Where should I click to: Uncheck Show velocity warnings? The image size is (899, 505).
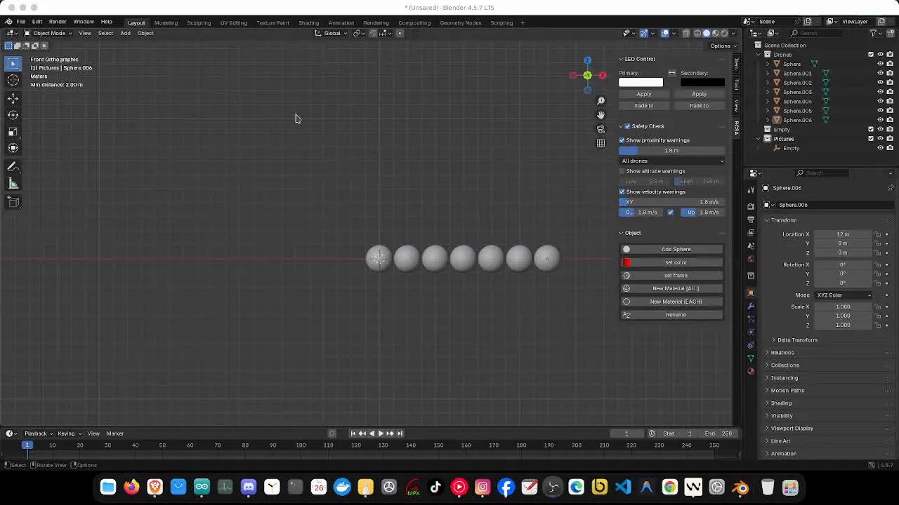(622, 191)
